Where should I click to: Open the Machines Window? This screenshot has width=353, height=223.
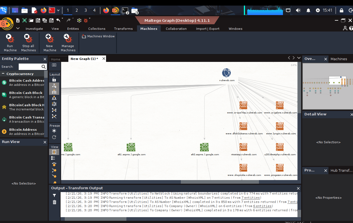98,36
